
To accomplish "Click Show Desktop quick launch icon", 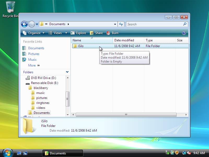I will pos(19,153).
